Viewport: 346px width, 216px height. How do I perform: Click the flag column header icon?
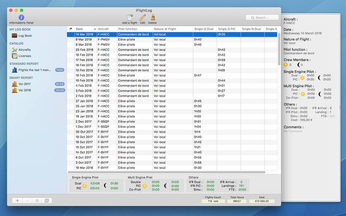[x=70, y=29]
